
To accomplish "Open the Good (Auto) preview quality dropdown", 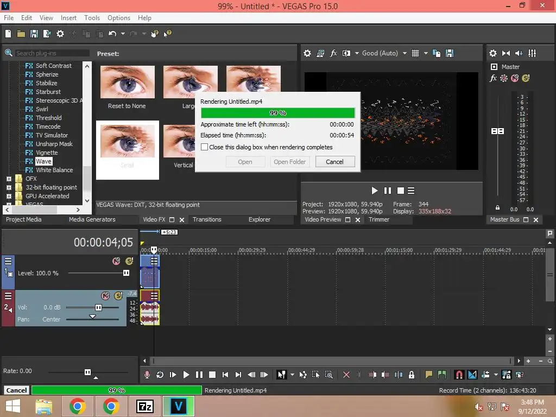I will coord(405,54).
